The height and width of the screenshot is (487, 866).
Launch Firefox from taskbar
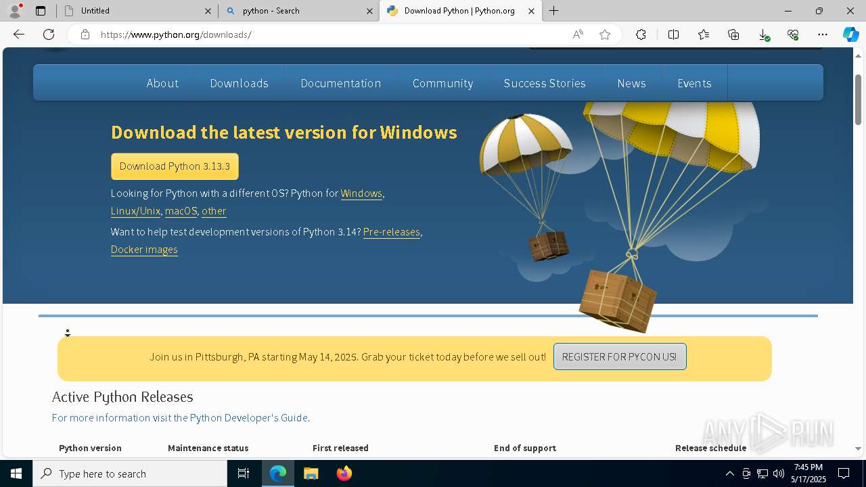344,473
